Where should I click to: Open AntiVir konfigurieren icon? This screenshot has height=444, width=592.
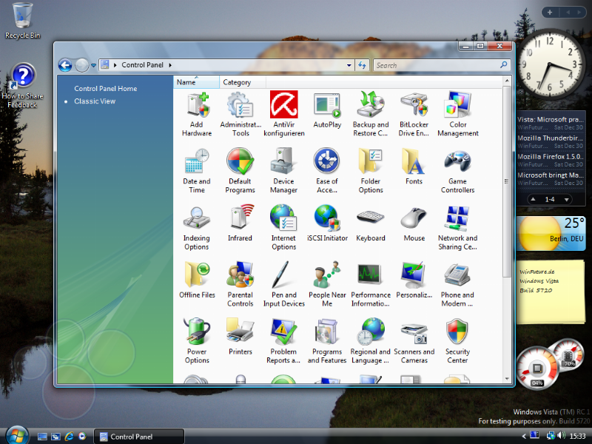pos(284,114)
